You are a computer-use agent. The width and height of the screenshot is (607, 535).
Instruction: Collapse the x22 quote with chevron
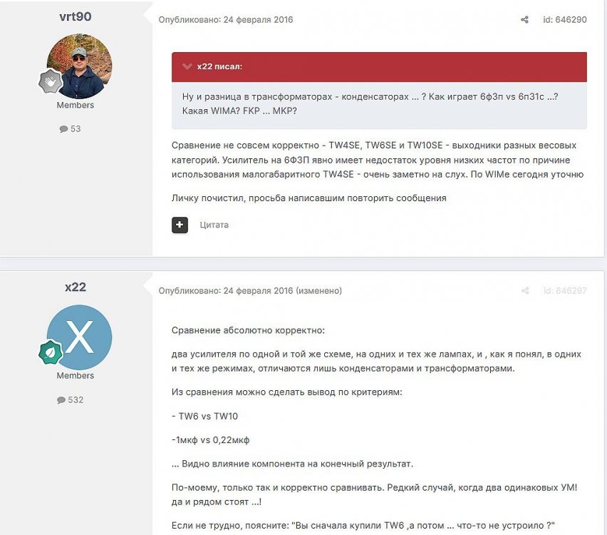coord(187,66)
